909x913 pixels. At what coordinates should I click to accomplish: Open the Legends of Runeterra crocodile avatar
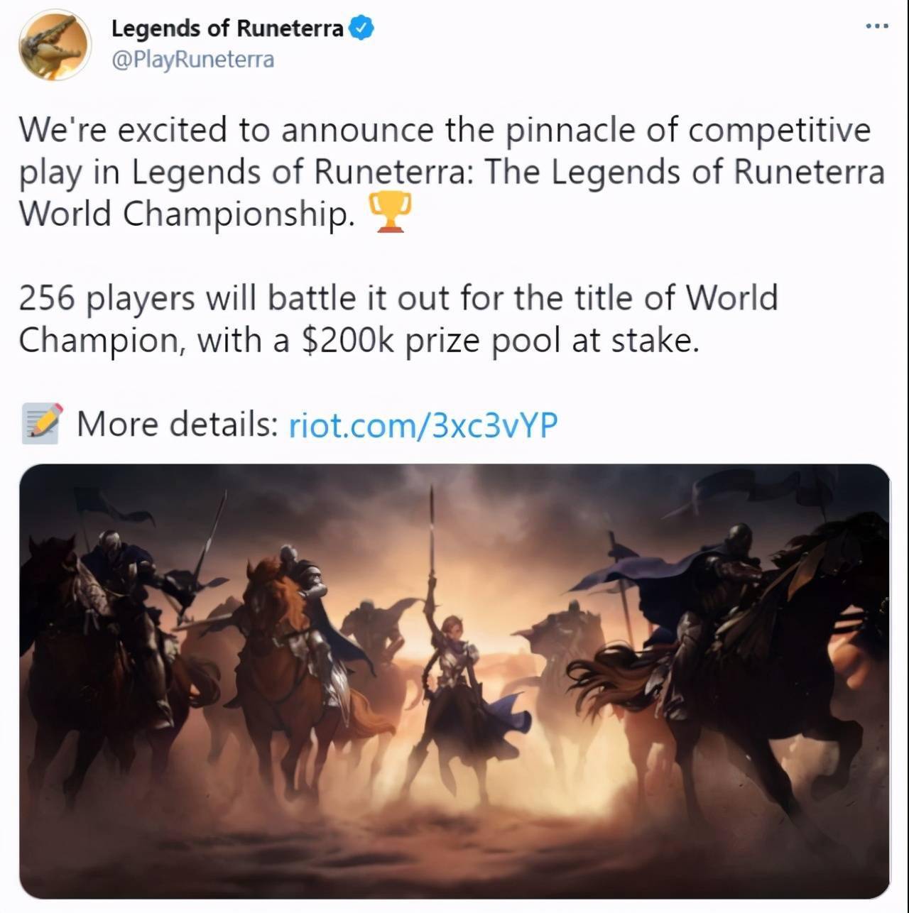[55, 45]
